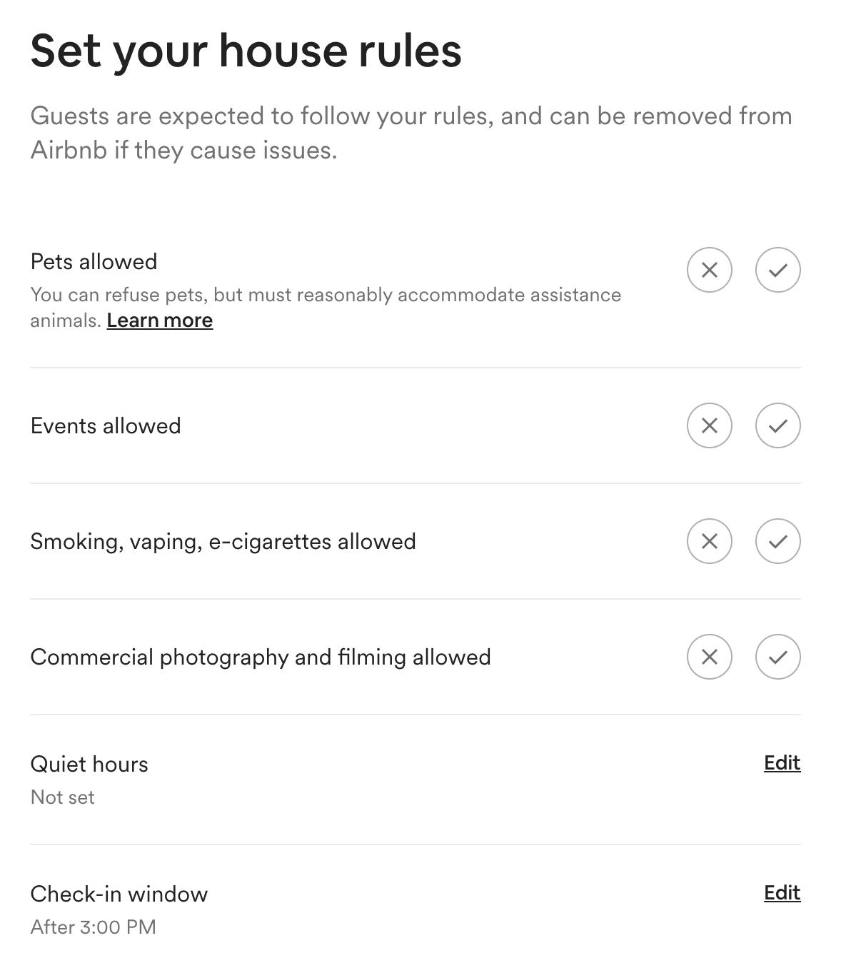Click the checkmark to allow events
Screen dimensions: 861x968
coord(777,425)
